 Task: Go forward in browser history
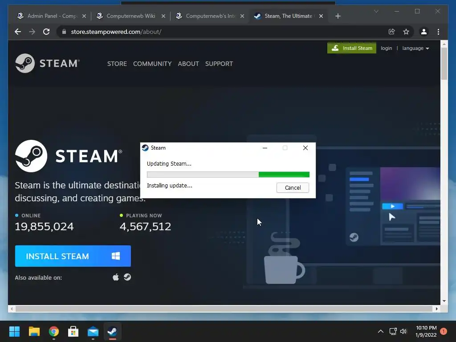pos(32,32)
